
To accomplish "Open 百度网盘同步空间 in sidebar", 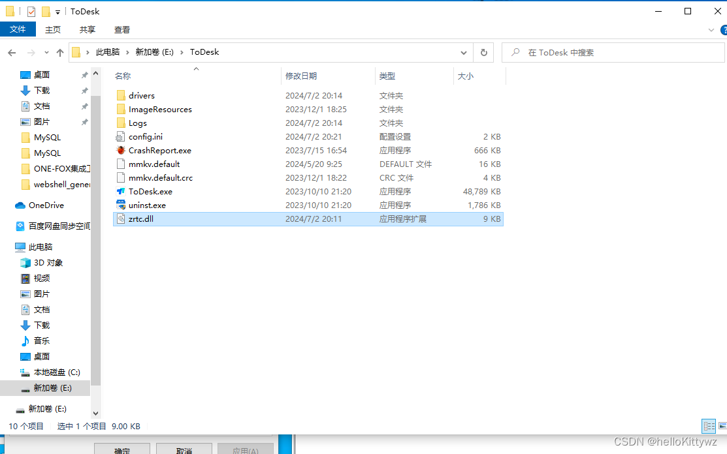I will 52,226.
